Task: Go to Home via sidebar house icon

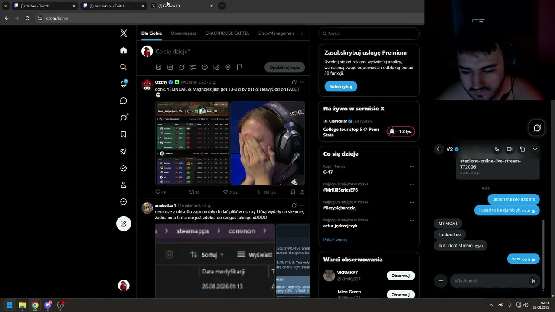Action: (x=124, y=50)
